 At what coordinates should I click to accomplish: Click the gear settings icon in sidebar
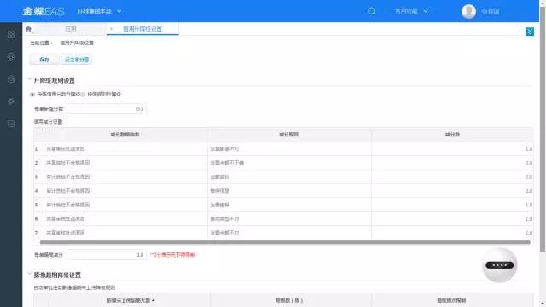[x=11, y=101]
